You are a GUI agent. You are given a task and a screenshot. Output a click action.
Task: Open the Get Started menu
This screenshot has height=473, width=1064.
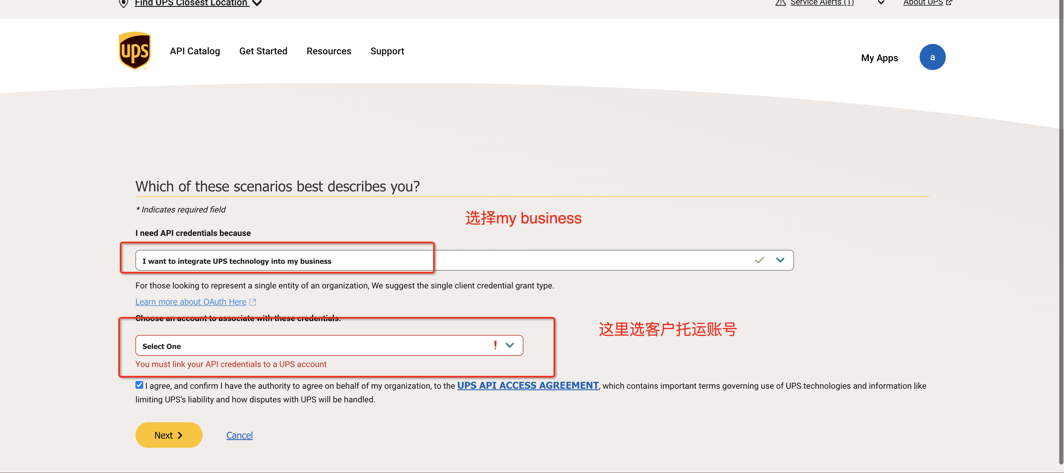(x=263, y=51)
